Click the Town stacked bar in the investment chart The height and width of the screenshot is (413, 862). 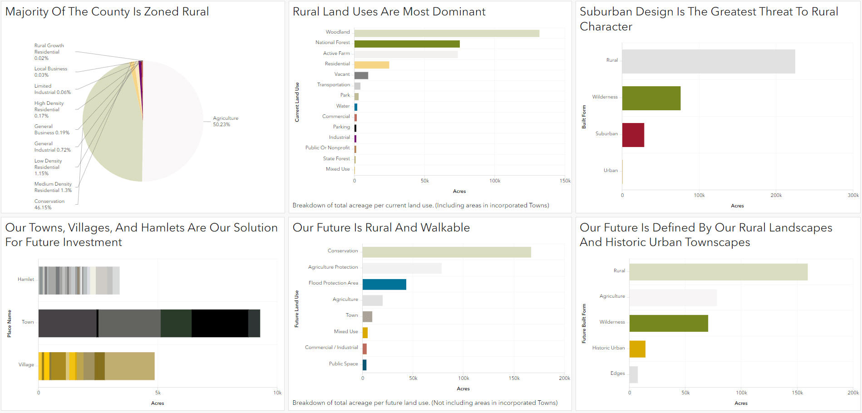click(x=150, y=322)
